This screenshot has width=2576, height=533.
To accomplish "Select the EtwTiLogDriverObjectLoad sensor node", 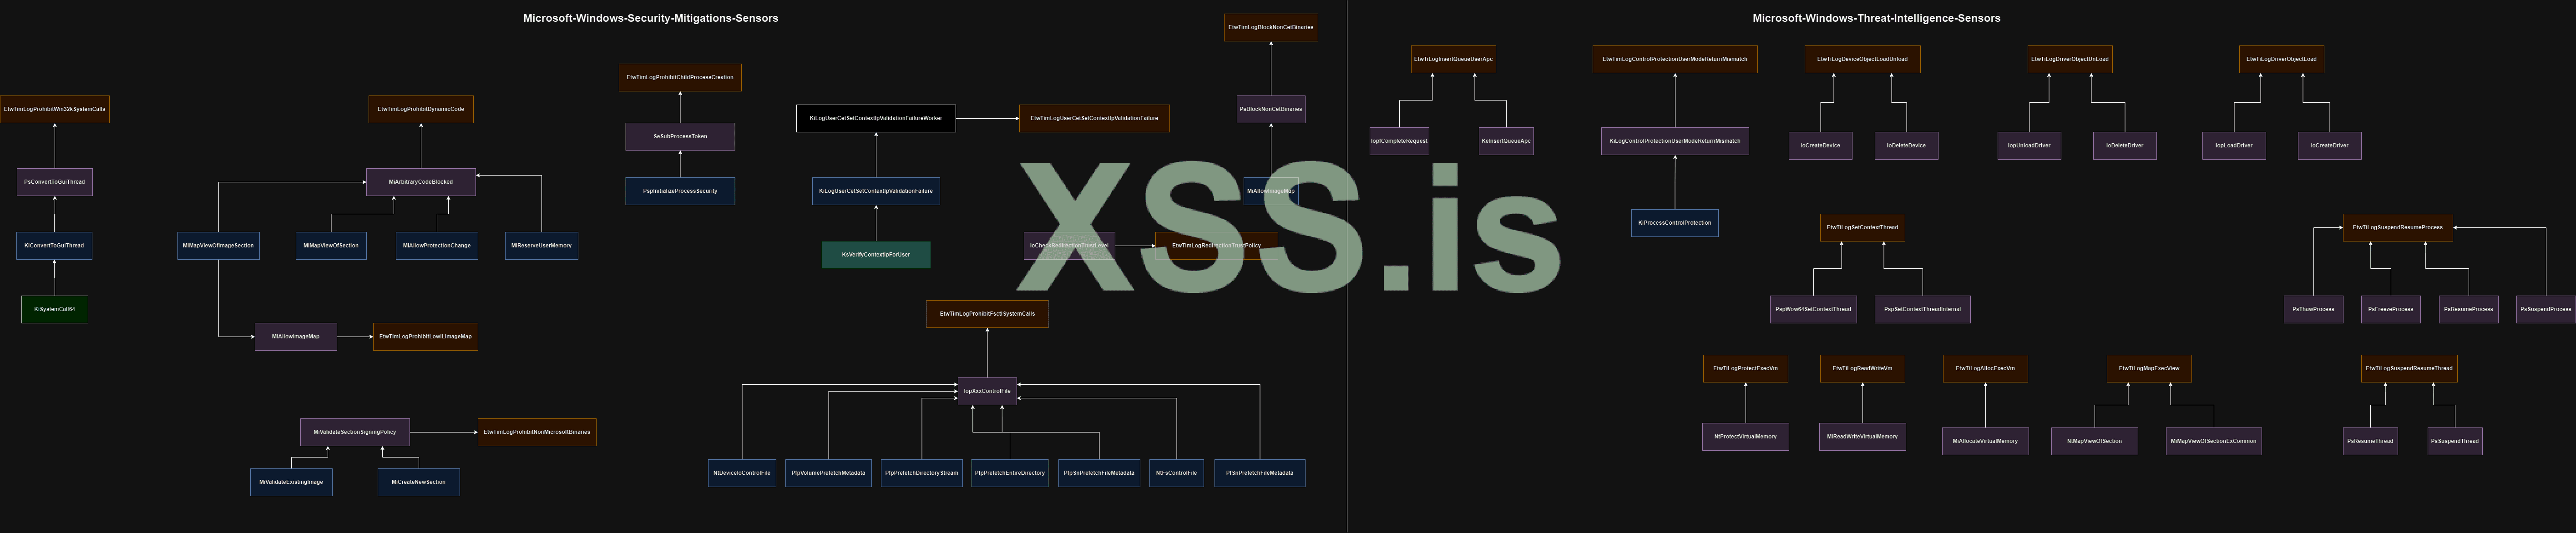I will point(2283,59).
